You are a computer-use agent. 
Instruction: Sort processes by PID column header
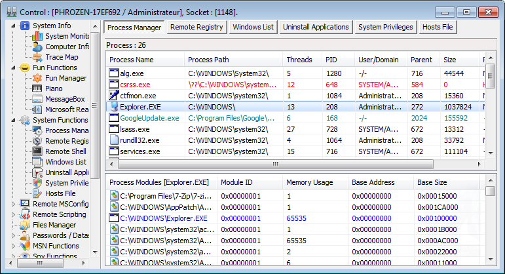tap(337, 60)
